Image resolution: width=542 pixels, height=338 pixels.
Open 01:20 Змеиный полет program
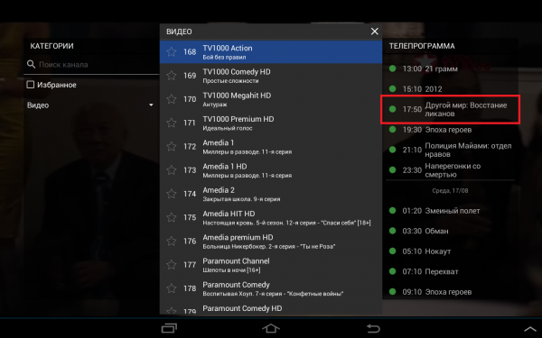point(450,211)
